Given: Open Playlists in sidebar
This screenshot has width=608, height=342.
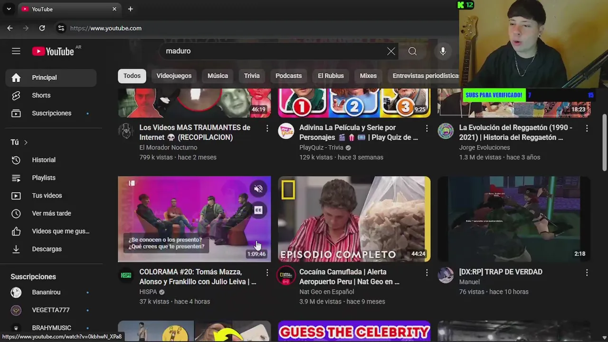Looking at the screenshot, I should click(51, 178).
